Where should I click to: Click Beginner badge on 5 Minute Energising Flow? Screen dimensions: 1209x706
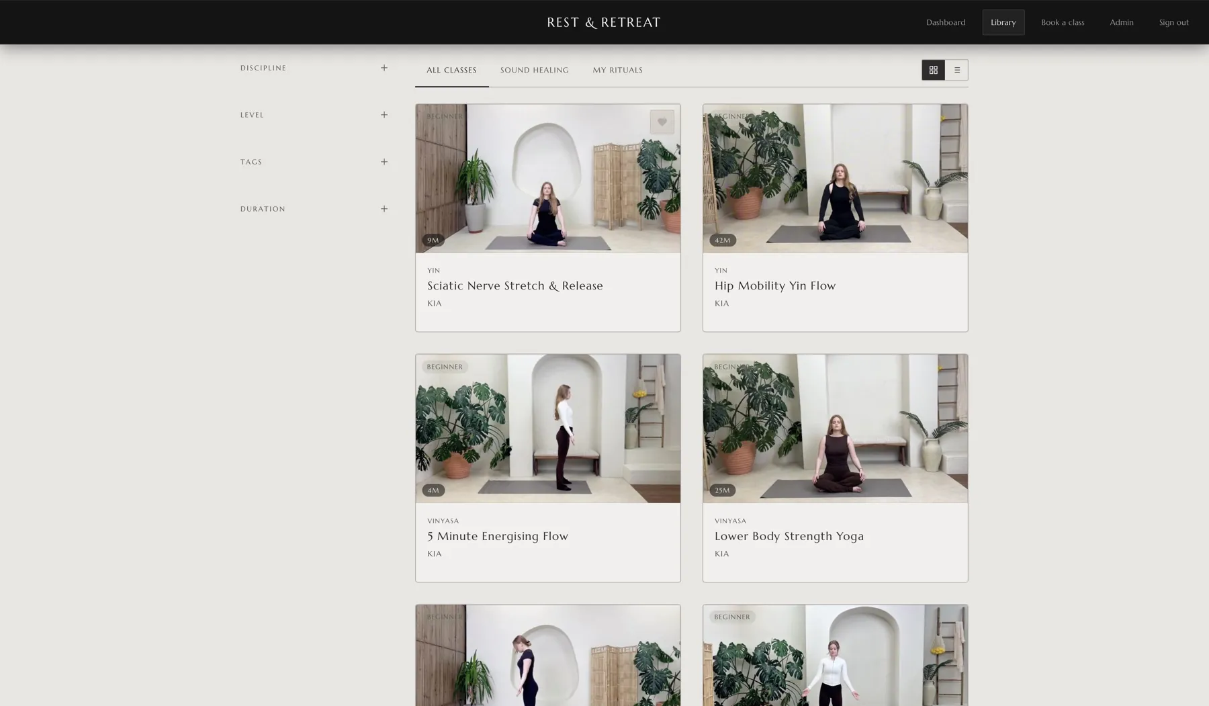pyautogui.click(x=444, y=367)
